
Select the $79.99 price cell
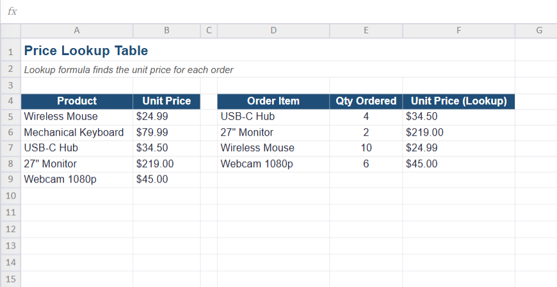(166, 133)
